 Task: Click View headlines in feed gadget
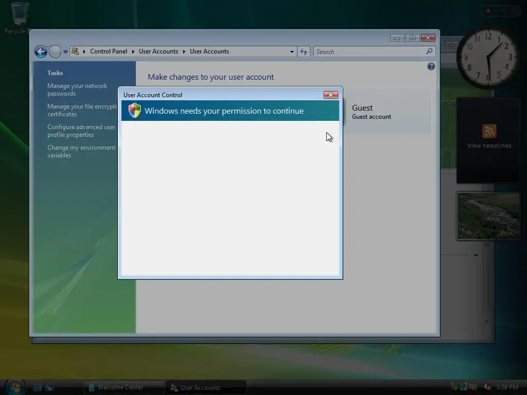489,146
